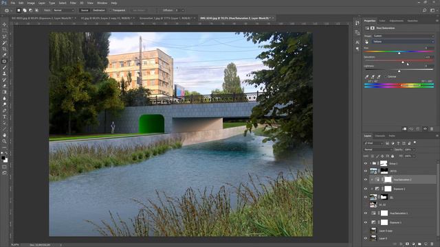Open the Filter menu
The width and height of the screenshot is (440, 247).
(73, 3)
